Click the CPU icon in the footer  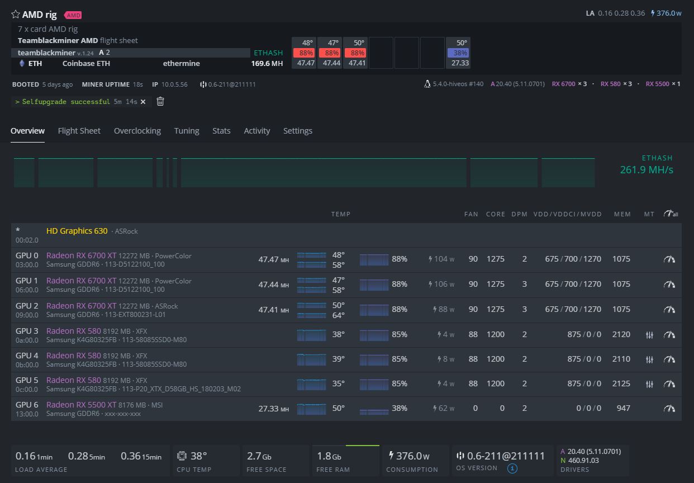182,456
